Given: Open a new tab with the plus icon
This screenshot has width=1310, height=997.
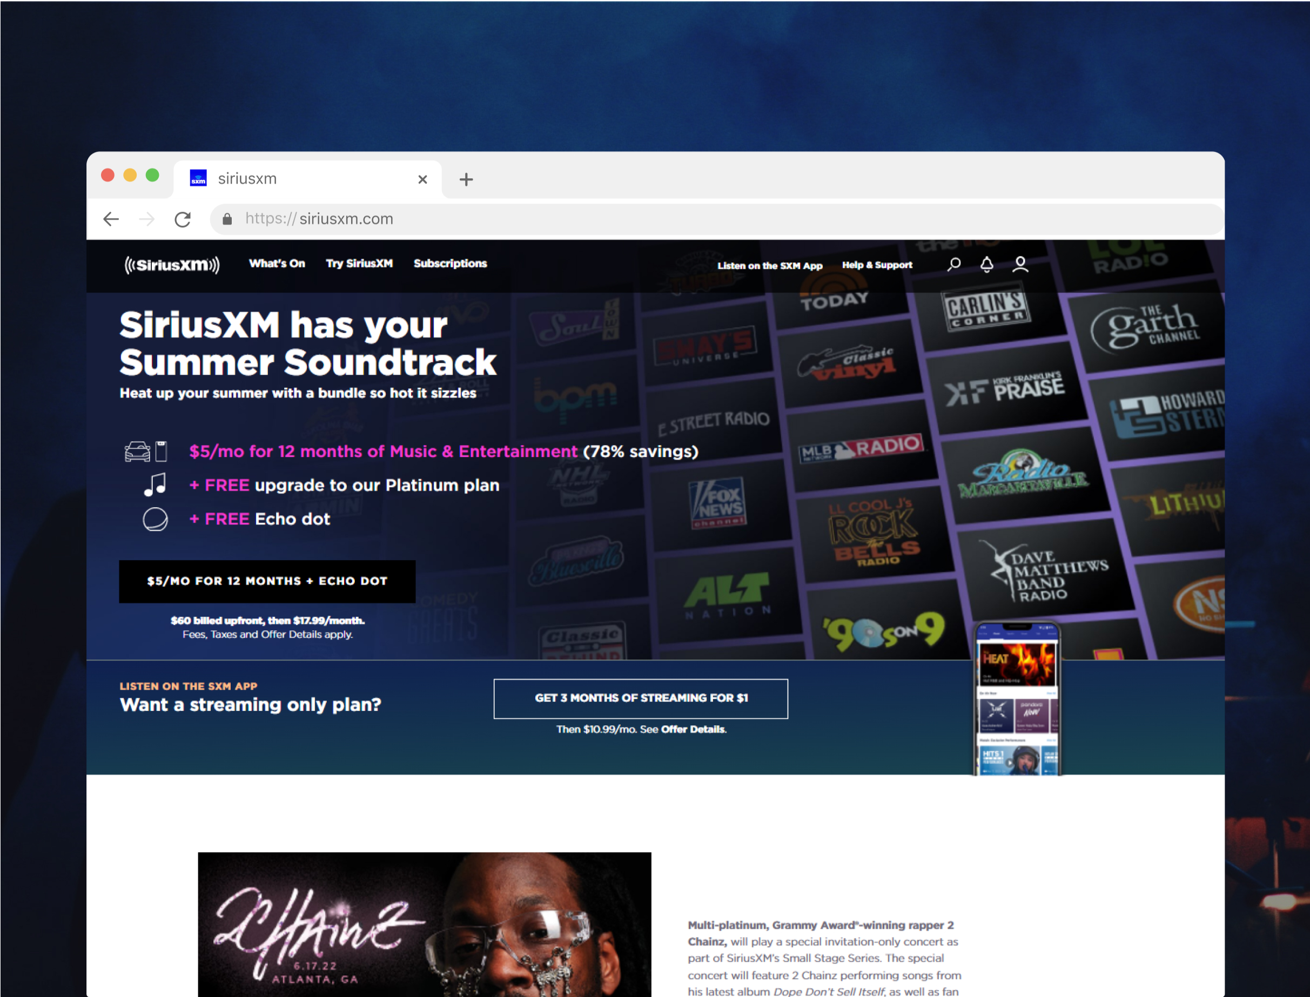Looking at the screenshot, I should point(466,179).
